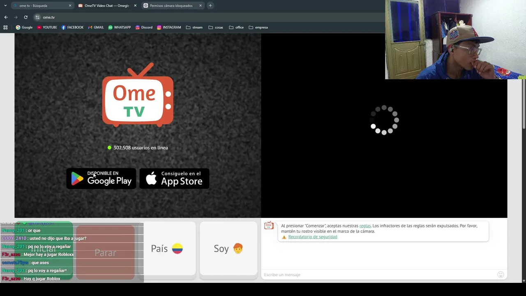Click chat message 'Mejor hay a jugar Robloxx'
Viewport: 526px width, 296px height.
coord(49,254)
